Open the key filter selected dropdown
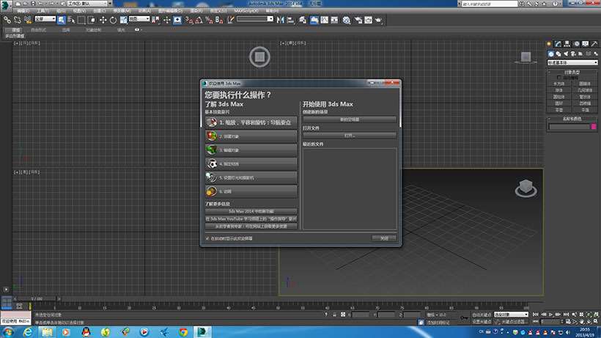601x338 pixels. click(x=511, y=315)
